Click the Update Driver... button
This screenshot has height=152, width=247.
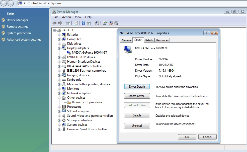(137, 96)
